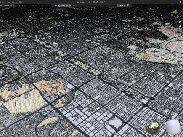Click the magnifier icon of the search field

click(x=72, y=6)
